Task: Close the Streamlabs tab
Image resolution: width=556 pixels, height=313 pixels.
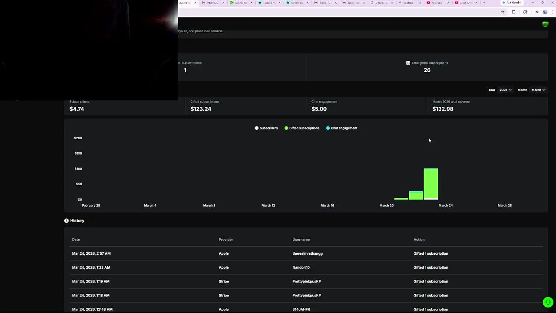Action: [308, 3]
